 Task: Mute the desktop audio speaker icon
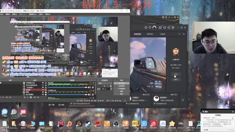point(89,87)
